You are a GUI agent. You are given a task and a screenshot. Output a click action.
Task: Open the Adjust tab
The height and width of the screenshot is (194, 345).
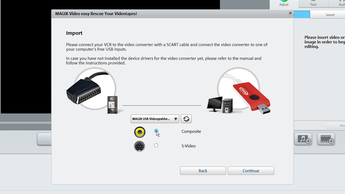[x=284, y=4]
